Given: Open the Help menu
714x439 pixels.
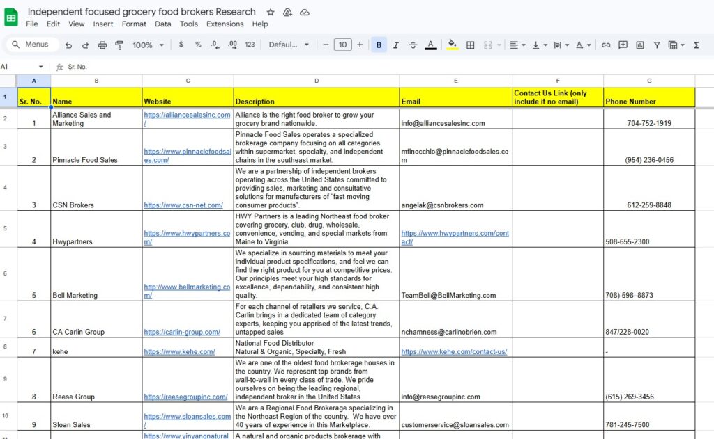Looking at the screenshot, I should (x=260, y=24).
